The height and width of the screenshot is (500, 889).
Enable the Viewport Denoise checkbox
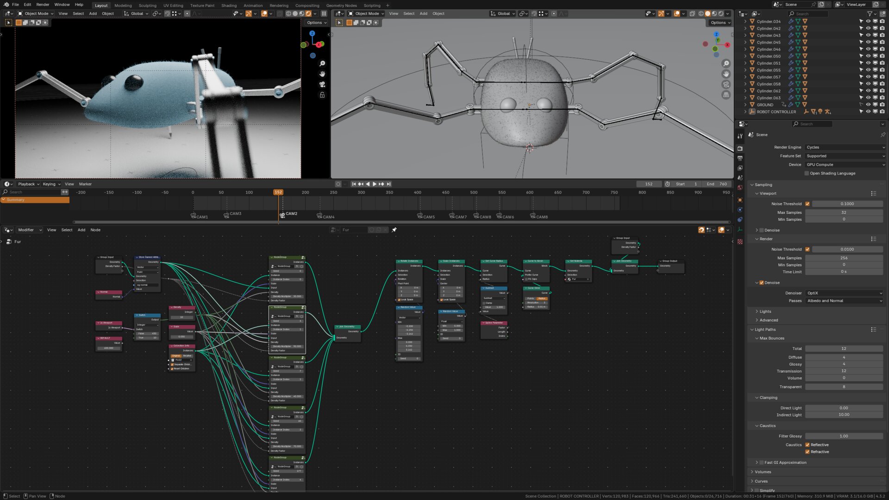pyautogui.click(x=762, y=230)
